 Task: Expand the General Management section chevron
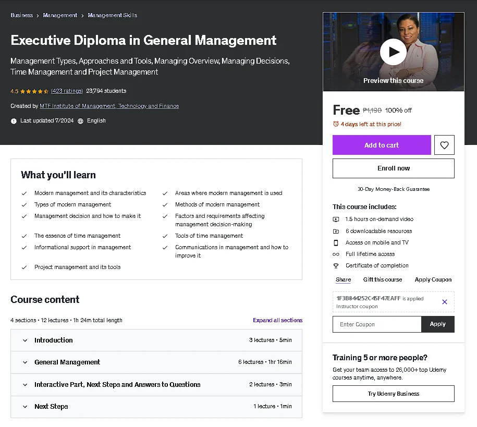pyautogui.click(x=25, y=362)
